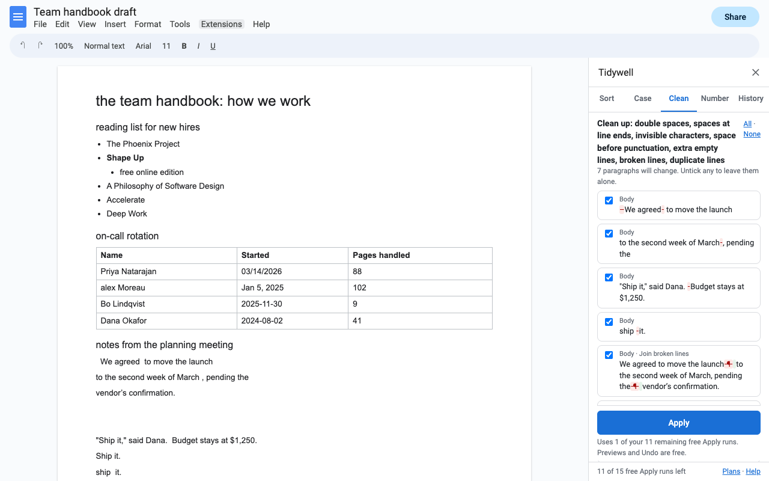Open the Help menu
Image resolution: width=769 pixels, height=481 pixels.
(261, 24)
